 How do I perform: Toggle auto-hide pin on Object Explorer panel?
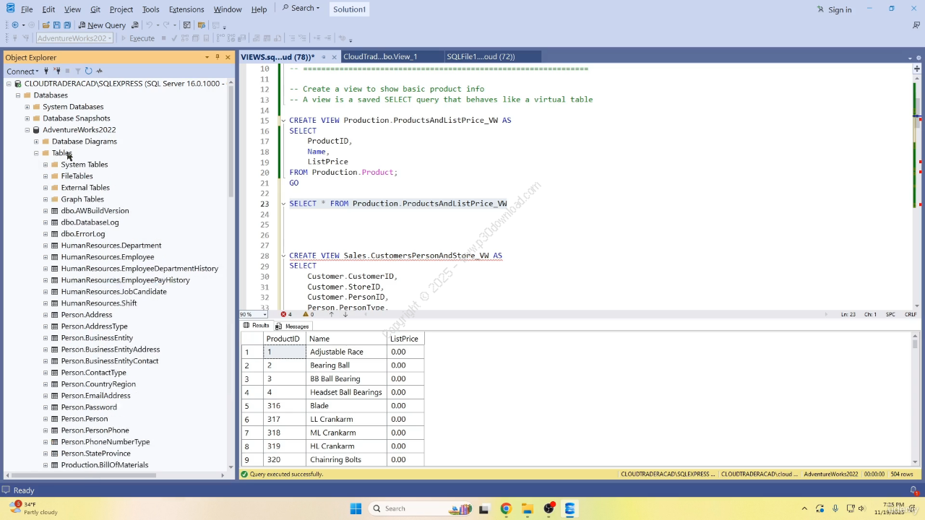217,57
